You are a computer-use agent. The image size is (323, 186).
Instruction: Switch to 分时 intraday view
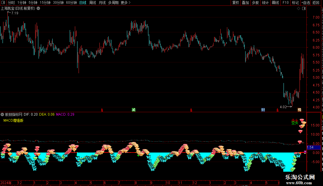(x=11, y=3)
